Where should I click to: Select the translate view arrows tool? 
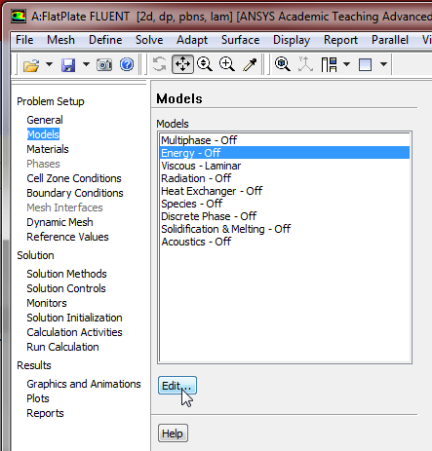click(x=182, y=64)
